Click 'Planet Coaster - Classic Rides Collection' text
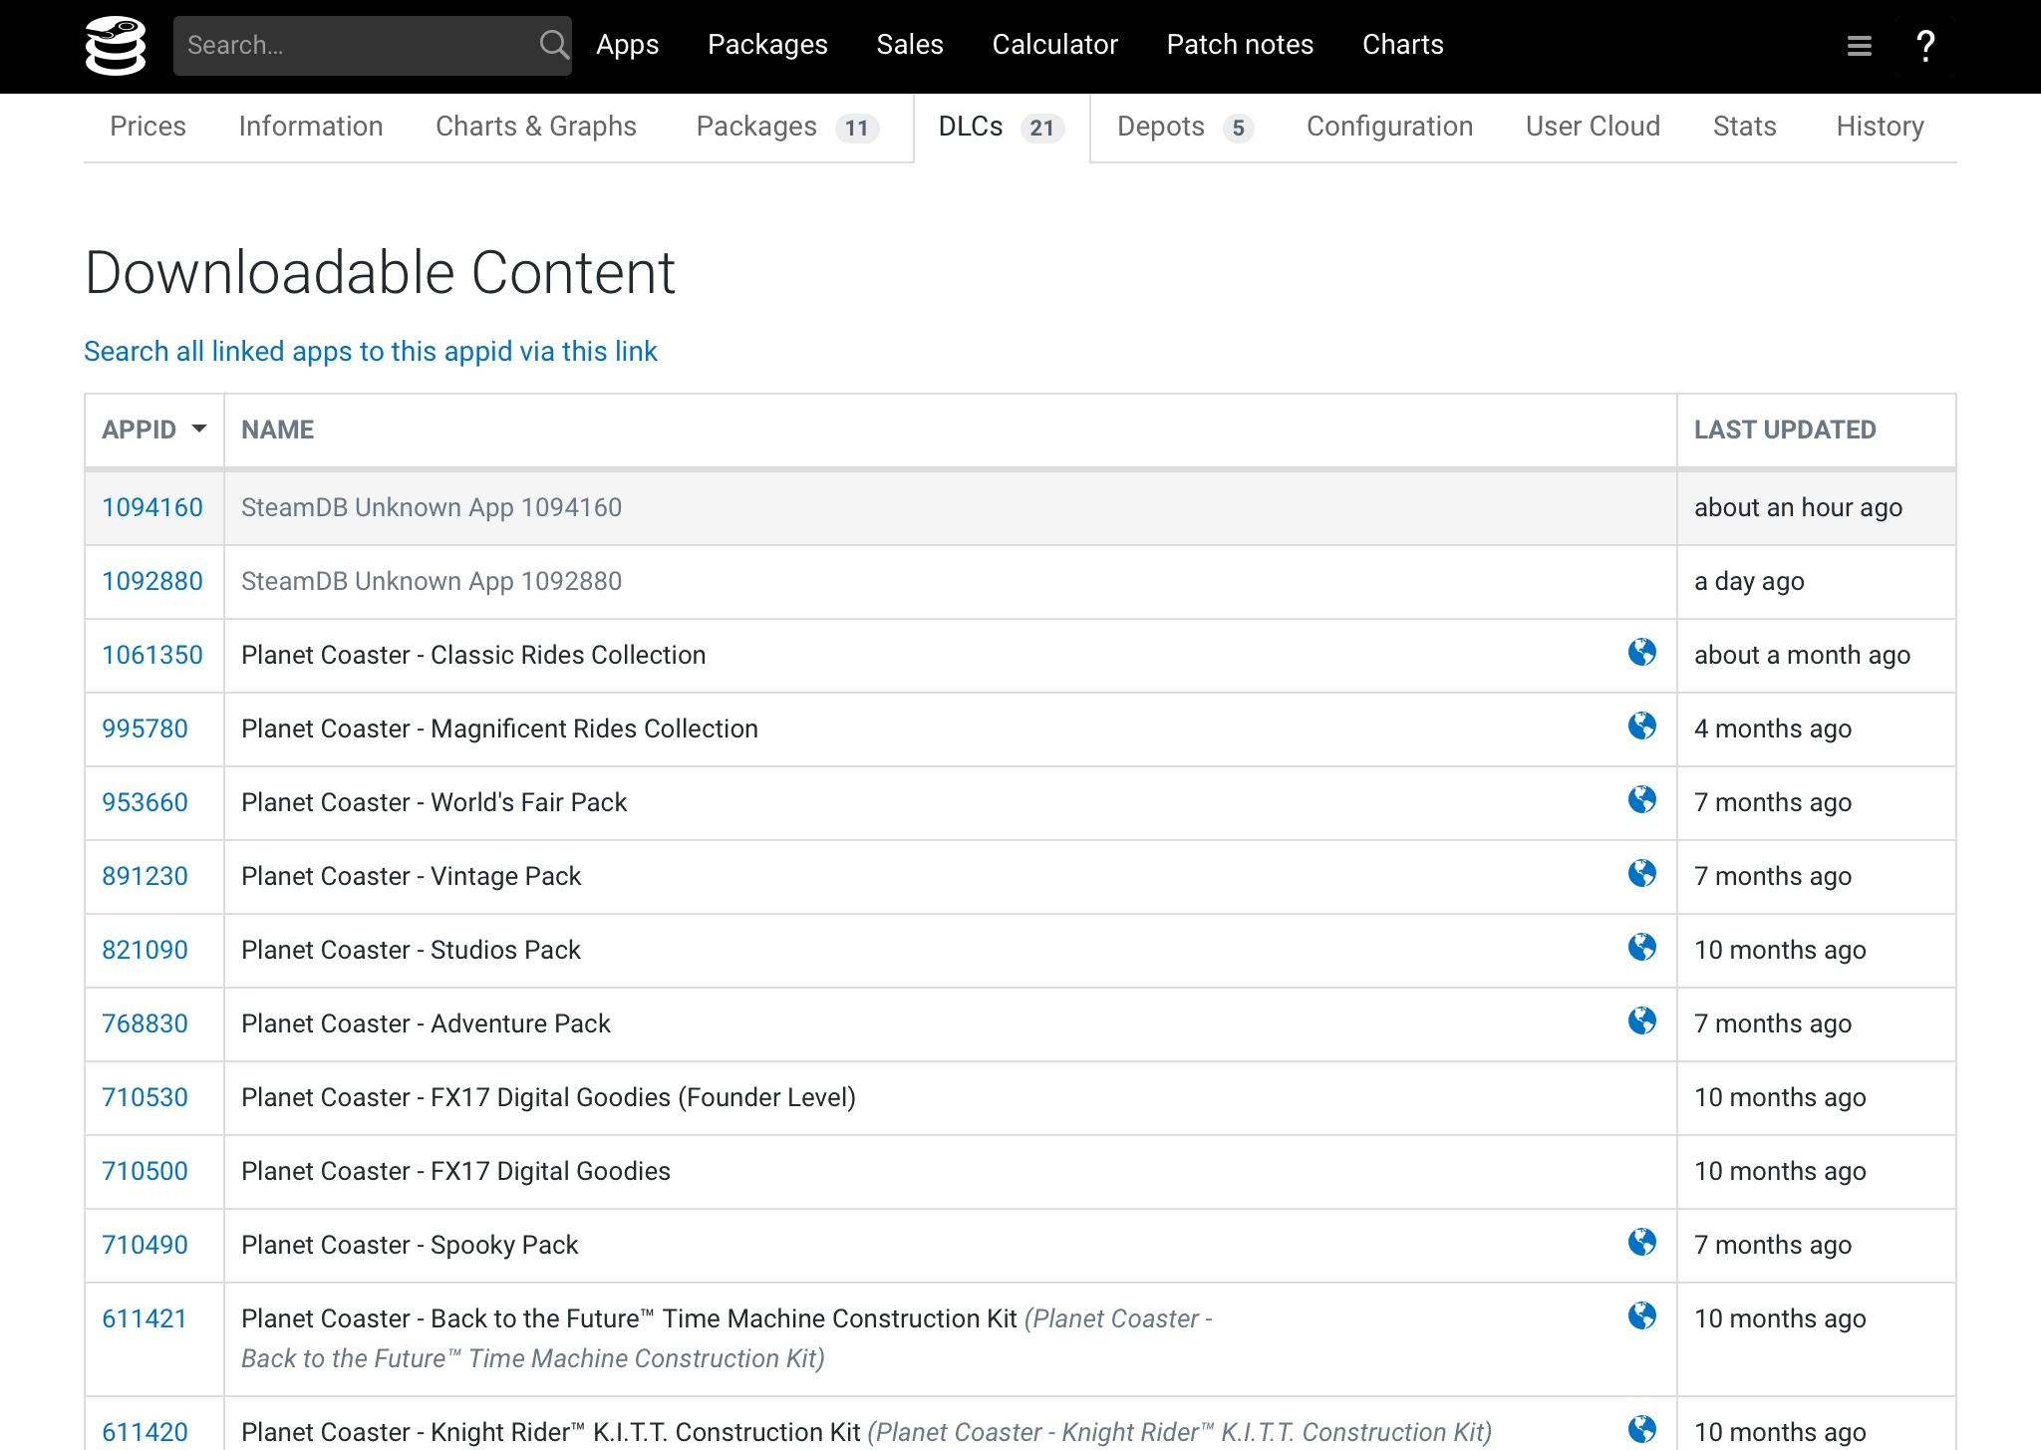 pyautogui.click(x=473, y=655)
